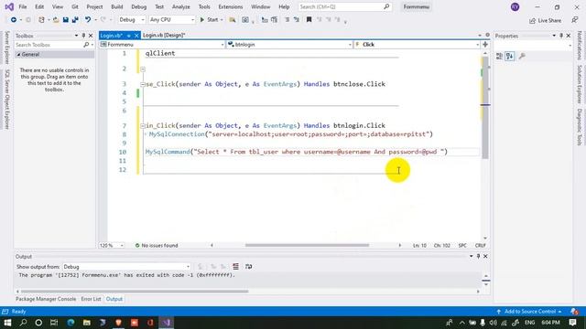Click the Open File toolbar icon
This screenshot has width=586, height=329.
point(56,20)
